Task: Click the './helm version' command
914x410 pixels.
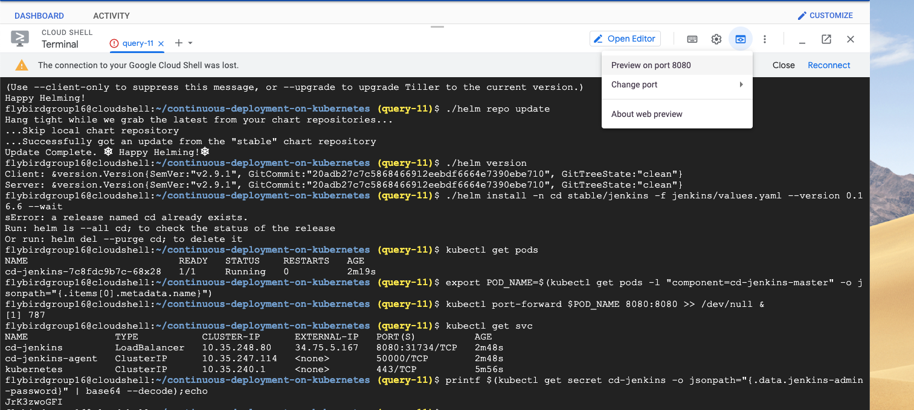Action: tap(486, 163)
